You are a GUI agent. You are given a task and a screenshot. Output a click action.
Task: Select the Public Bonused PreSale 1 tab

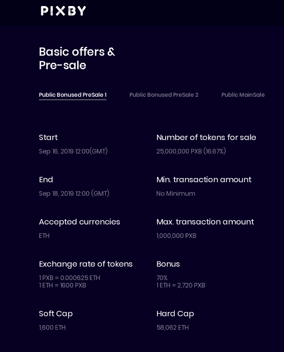tap(72, 95)
